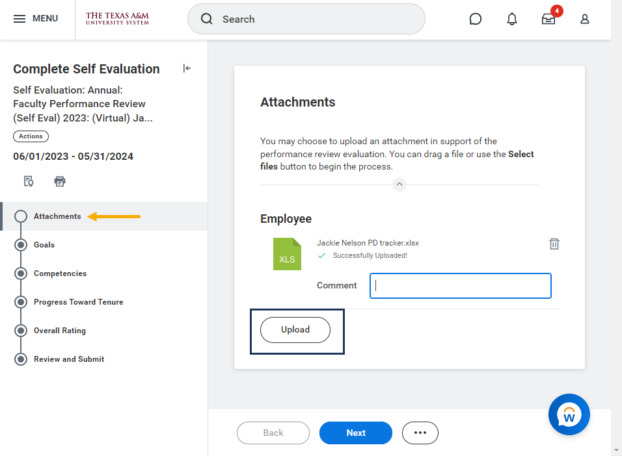Jump to Progress Toward Tenure step
Viewport: 622px width, 456px height.
[x=78, y=302]
